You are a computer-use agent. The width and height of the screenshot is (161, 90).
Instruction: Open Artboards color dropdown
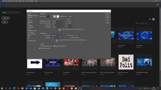pos(58,27)
